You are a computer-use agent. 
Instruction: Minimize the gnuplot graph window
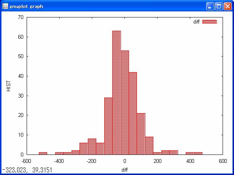210,6
